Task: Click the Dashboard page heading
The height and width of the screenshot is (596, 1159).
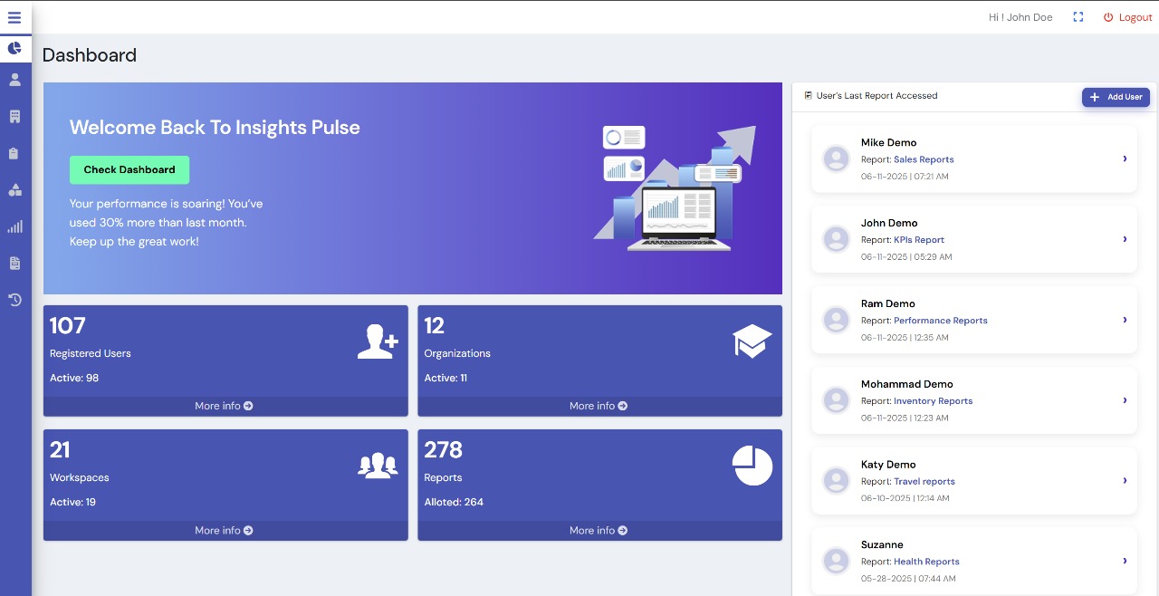Action: pos(89,55)
